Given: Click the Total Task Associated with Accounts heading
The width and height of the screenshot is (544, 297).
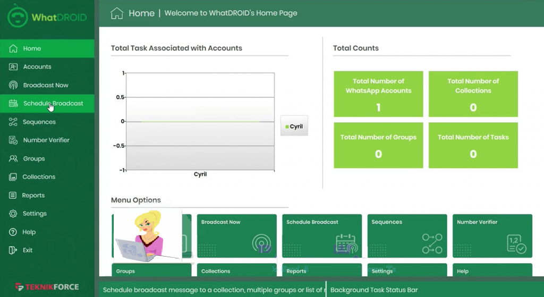Looking at the screenshot, I should [176, 48].
